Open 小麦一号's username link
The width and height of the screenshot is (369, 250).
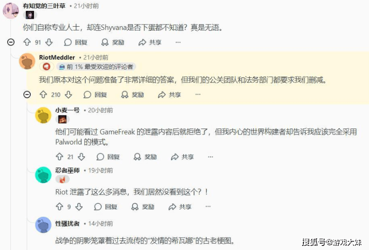point(67,110)
